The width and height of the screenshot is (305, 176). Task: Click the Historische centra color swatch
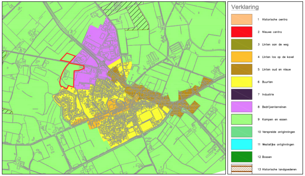tap(242, 19)
